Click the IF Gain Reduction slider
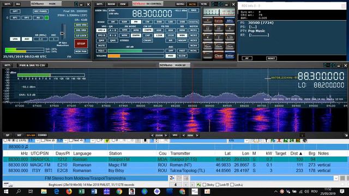 tap(63, 33)
